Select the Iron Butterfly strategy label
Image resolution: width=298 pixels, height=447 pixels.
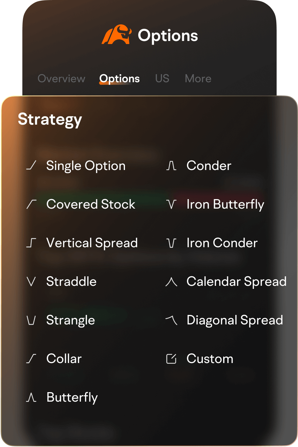point(225,204)
